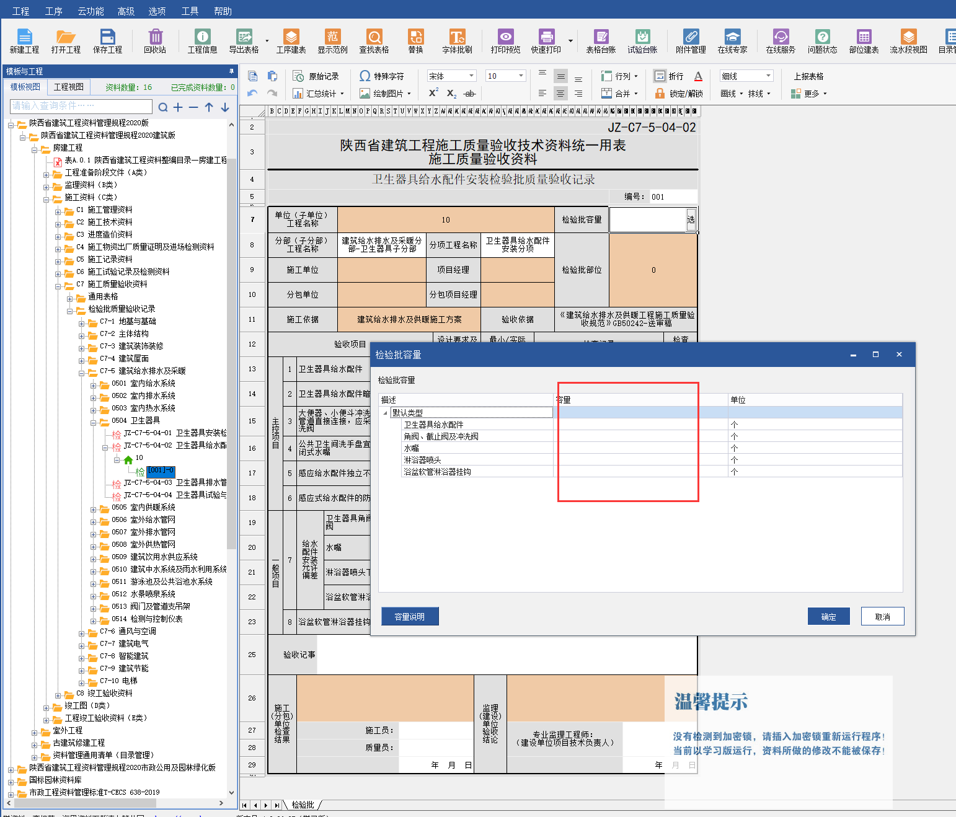The height and width of the screenshot is (817, 956).
Task: Open 工程信息 info icon
Action: pyautogui.click(x=202, y=41)
